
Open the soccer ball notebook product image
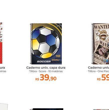pyautogui.click(x=46, y=44)
